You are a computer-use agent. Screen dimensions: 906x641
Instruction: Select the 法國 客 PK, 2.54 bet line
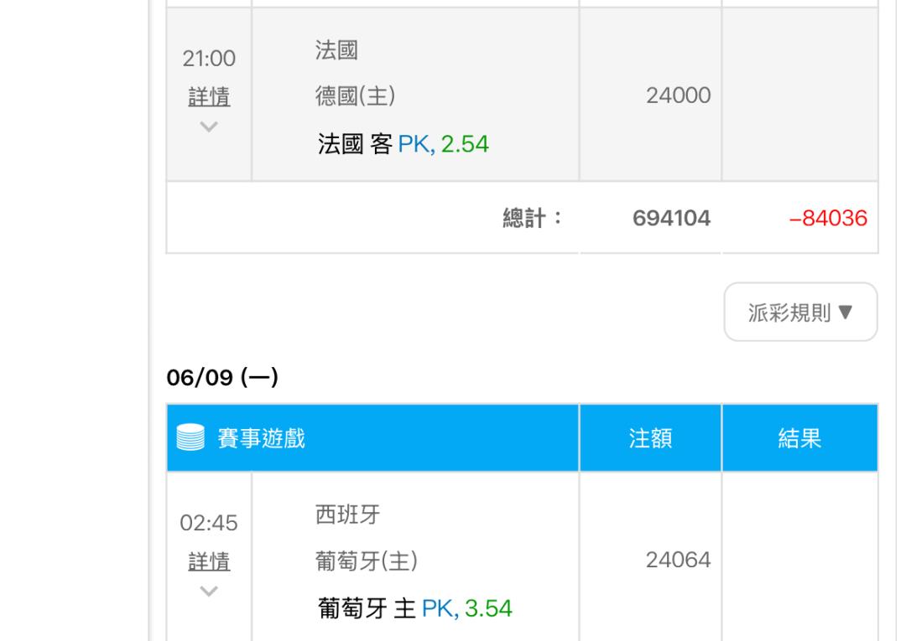403,144
